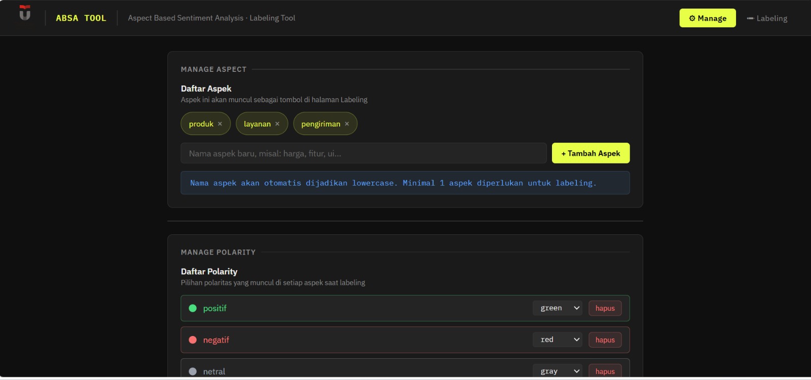Click the netral polarity label
Image resolution: width=811 pixels, height=380 pixels.
point(214,371)
